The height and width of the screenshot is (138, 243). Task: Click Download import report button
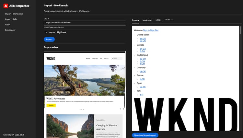(145, 135)
